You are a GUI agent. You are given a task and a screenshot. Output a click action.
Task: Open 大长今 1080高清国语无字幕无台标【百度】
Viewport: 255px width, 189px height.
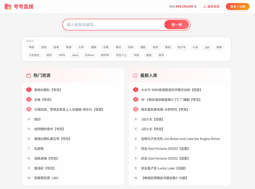[x=171, y=90]
